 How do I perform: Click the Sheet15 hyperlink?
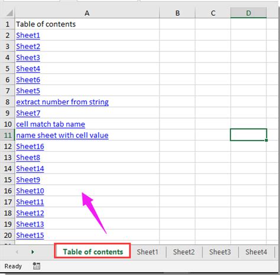pyautogui.click(x=30, y=235)
